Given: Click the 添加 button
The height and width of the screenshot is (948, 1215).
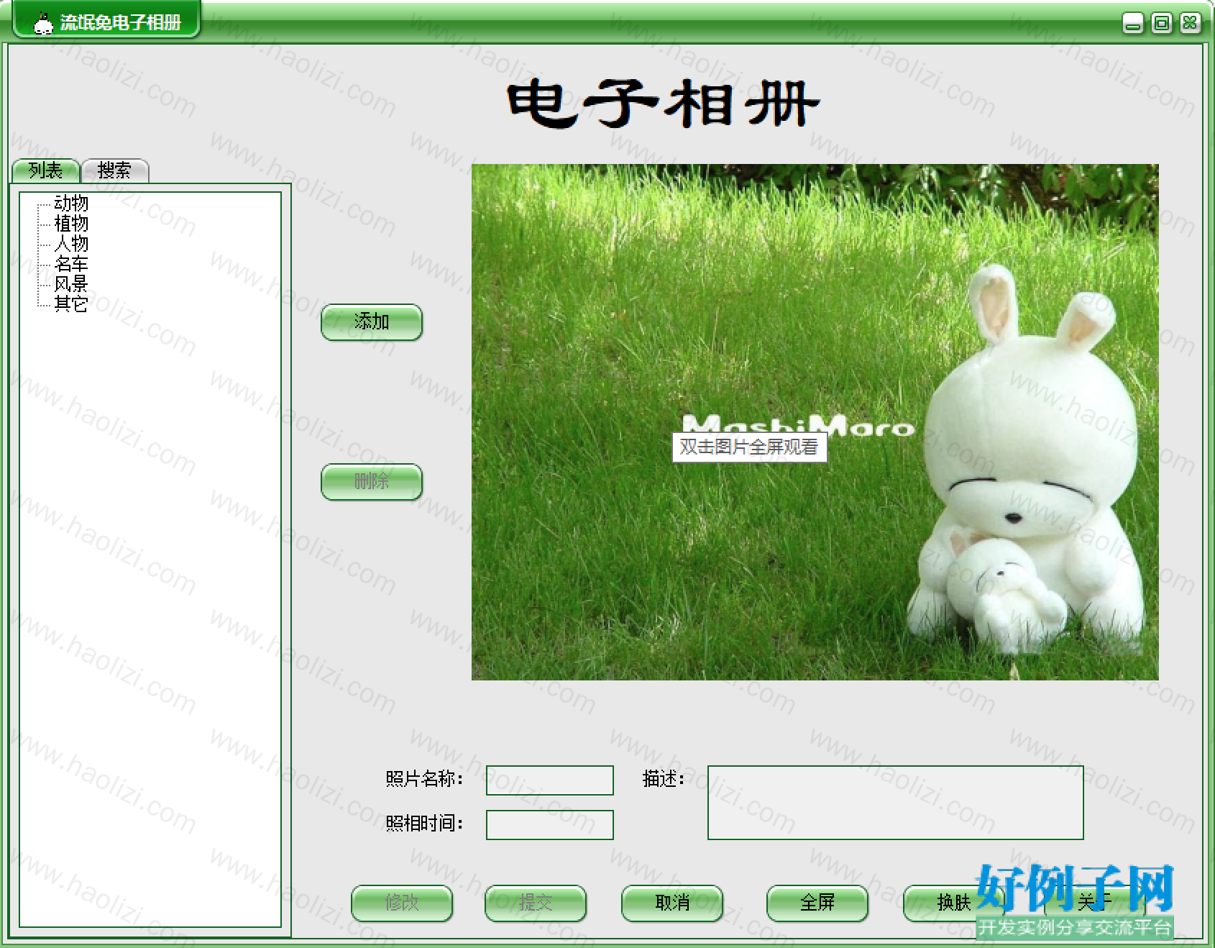Looking at the screenshot, I should tap(372, 322).
